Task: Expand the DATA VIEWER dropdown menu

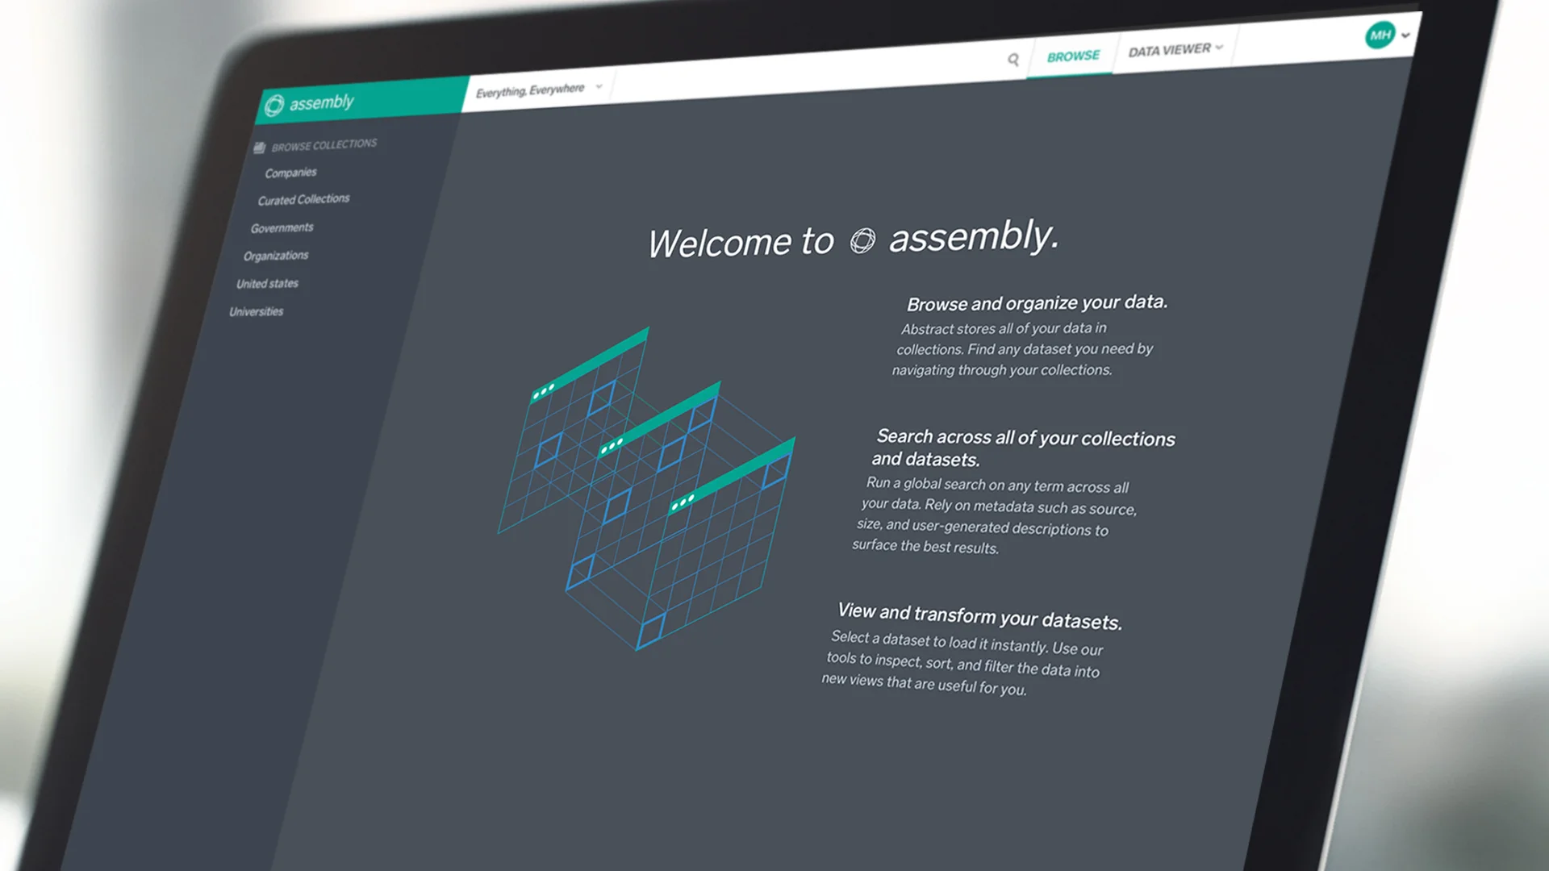Action: 1175,50
